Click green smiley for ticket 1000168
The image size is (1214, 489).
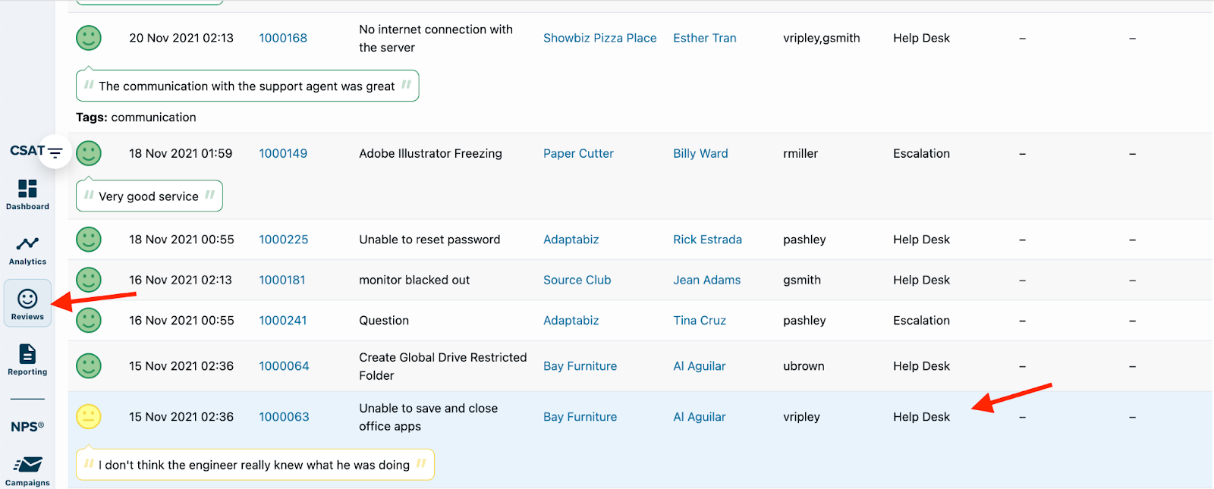[x=89, y=38]
